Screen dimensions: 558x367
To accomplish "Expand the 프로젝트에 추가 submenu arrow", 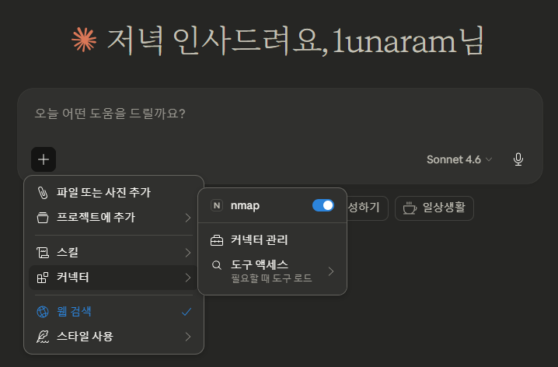I will (x=187, y=217).
